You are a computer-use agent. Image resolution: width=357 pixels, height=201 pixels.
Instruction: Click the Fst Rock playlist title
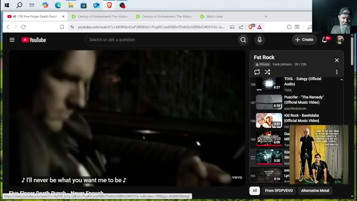(264, 58)
